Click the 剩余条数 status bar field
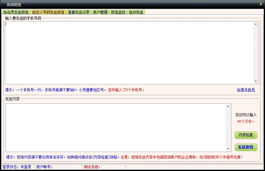This screenshot has width=265, height=171. (x=104, y=167)
